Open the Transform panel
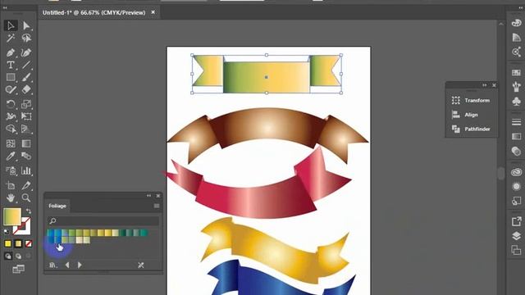 pos(471,100)
